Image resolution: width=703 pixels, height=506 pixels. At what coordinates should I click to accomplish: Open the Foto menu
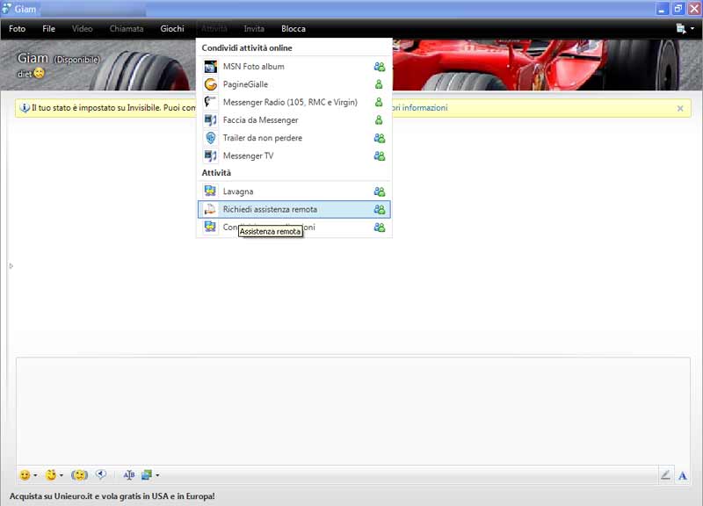click(17, 29)
